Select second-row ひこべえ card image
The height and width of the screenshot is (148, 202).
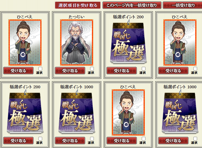pos(128,112)
